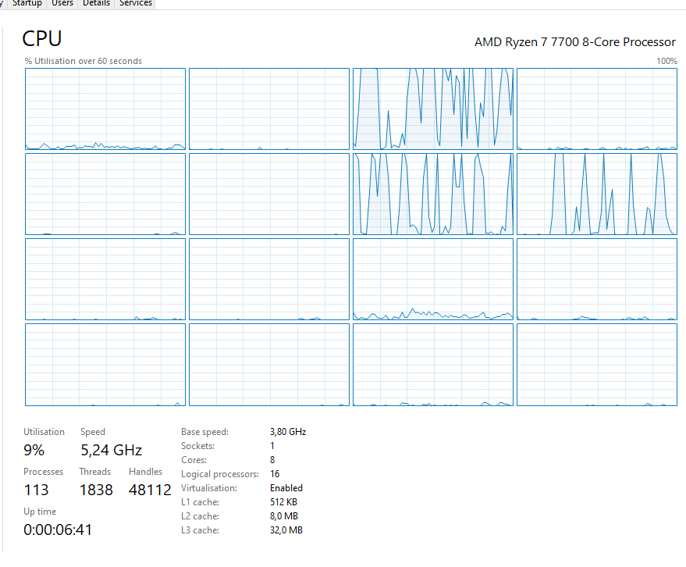Switch to the Startup tab
Viewport: 686px width, 567px height.
point(27,3)
